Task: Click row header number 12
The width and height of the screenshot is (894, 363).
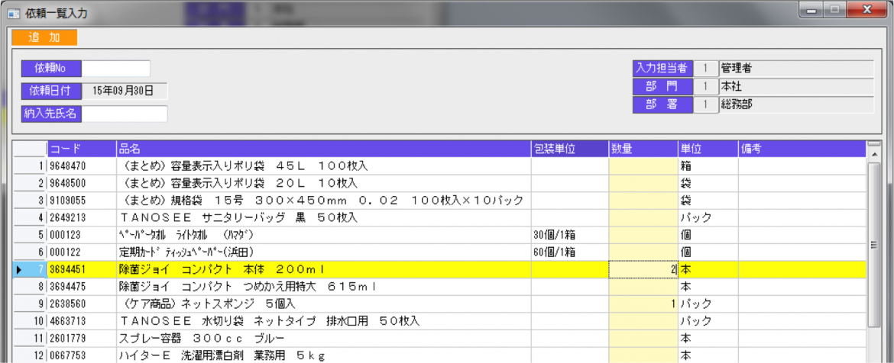Action: pos(31,355)
